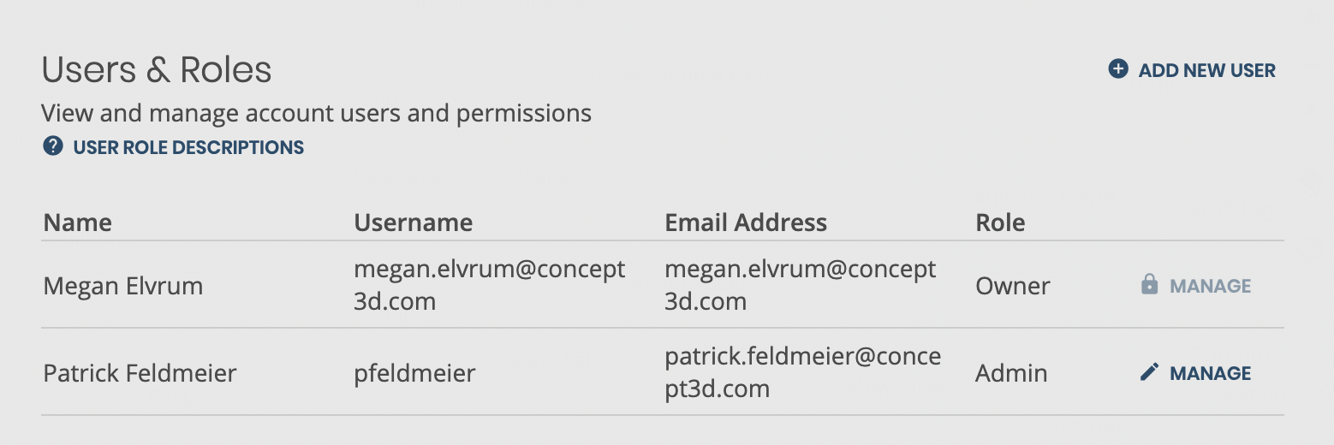Viewport: 1334px width, 445px height.
Task: Open USER ROLE DESCRIPTIONS link
Action: pos(174,147)
